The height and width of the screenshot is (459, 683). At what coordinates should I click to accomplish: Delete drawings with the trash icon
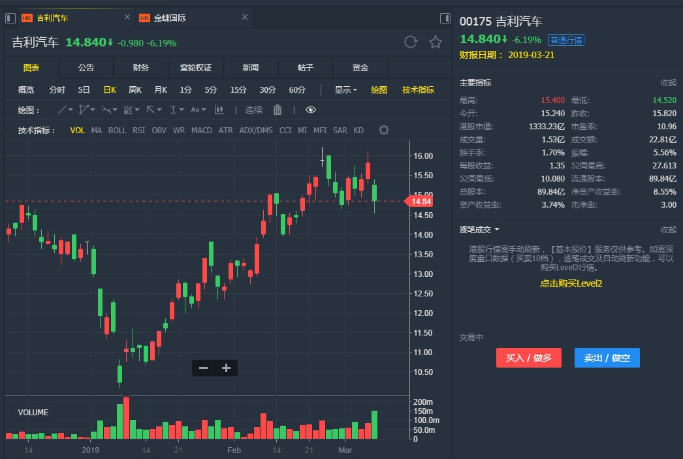(x=278, y=110)
